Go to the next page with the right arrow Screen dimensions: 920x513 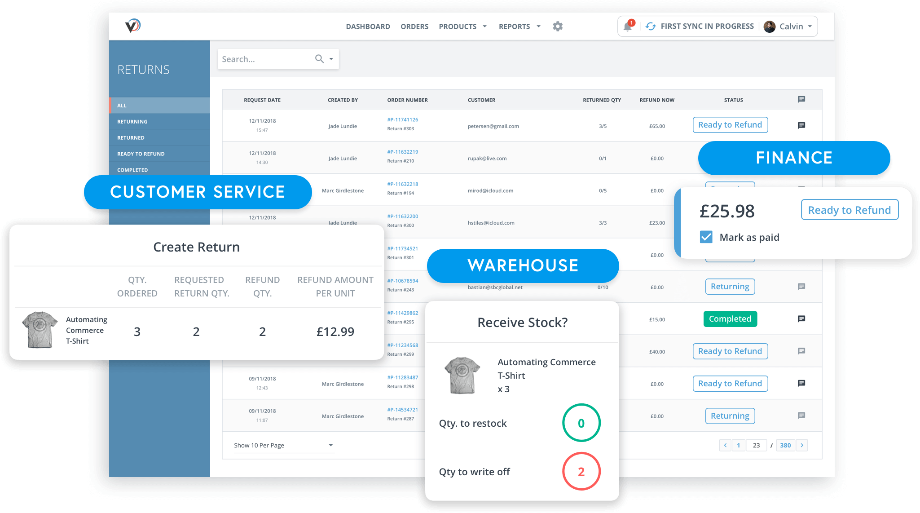pyautogui.click(x=802, y=445)
